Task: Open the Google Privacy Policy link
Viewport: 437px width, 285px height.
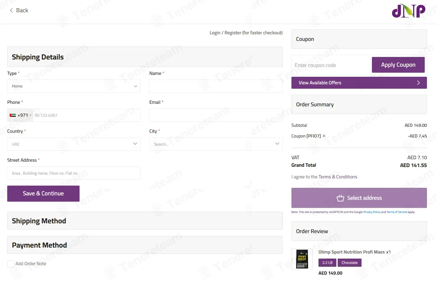Action: 372,212
